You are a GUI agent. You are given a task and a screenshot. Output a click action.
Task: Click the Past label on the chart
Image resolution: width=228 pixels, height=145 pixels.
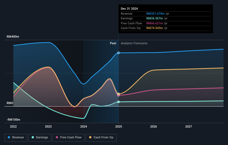[113, 43]
